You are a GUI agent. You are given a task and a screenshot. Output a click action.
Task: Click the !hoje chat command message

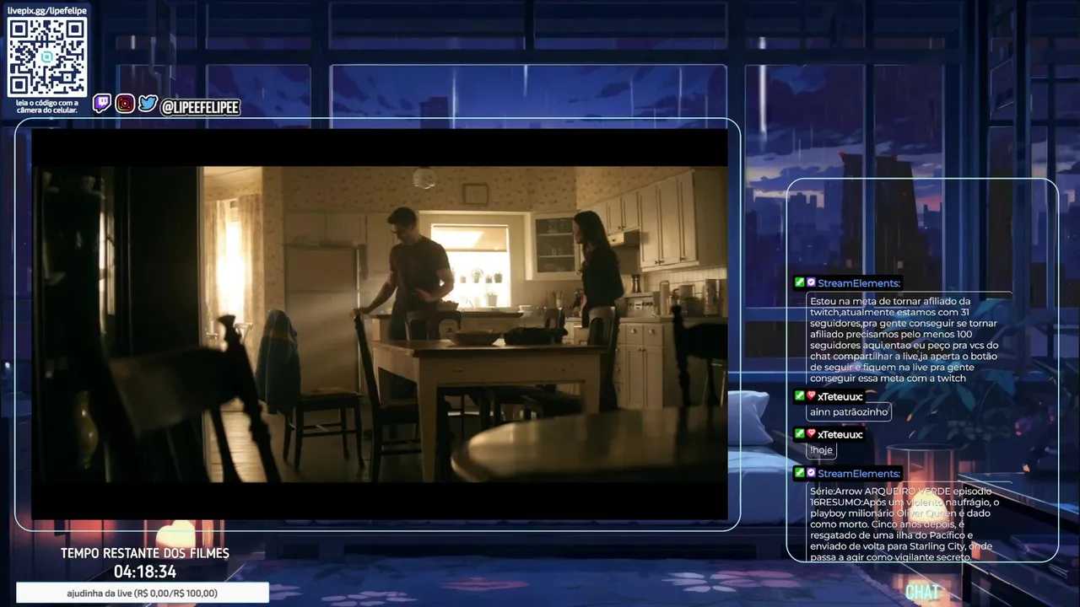coord(821,450)
